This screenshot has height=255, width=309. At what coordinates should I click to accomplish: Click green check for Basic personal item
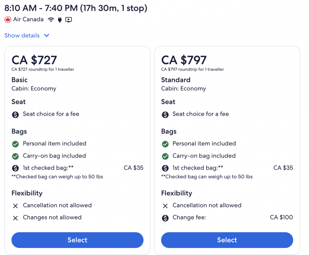[x=15, y=144]
